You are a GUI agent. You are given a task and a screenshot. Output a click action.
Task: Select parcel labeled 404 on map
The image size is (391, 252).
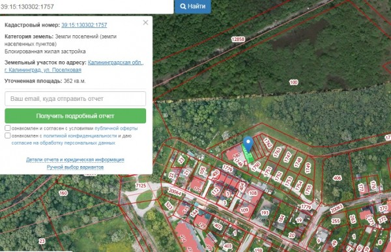[242, 187]
